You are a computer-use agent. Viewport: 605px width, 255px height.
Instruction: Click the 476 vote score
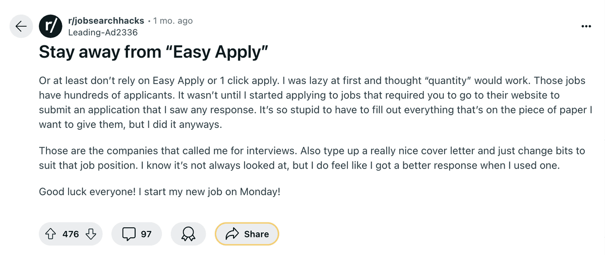click(71, 234)
